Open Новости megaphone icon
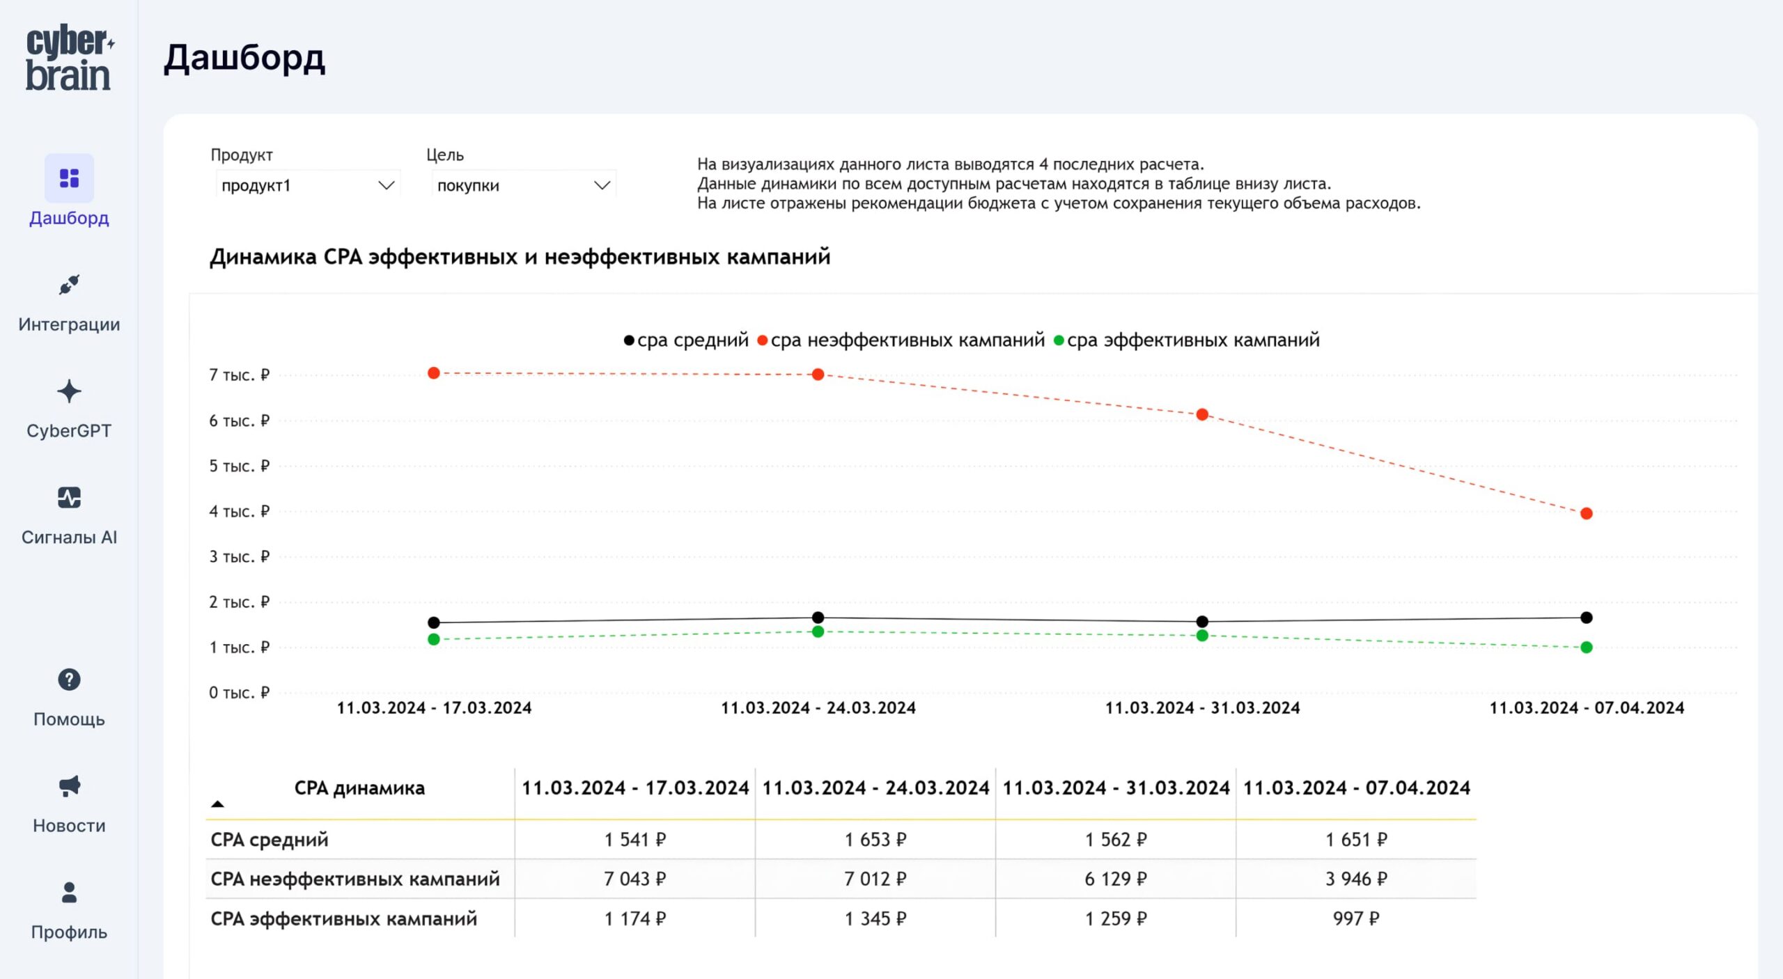 pyautogui.click(x=69, y=786)
